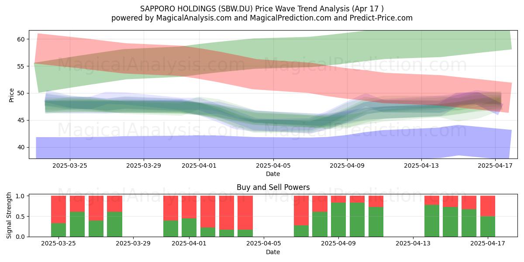Viewport: 524px width, 262px height.
Task: Click the red sell bar at 2025-04-03
Action: (x=226, y=213)
